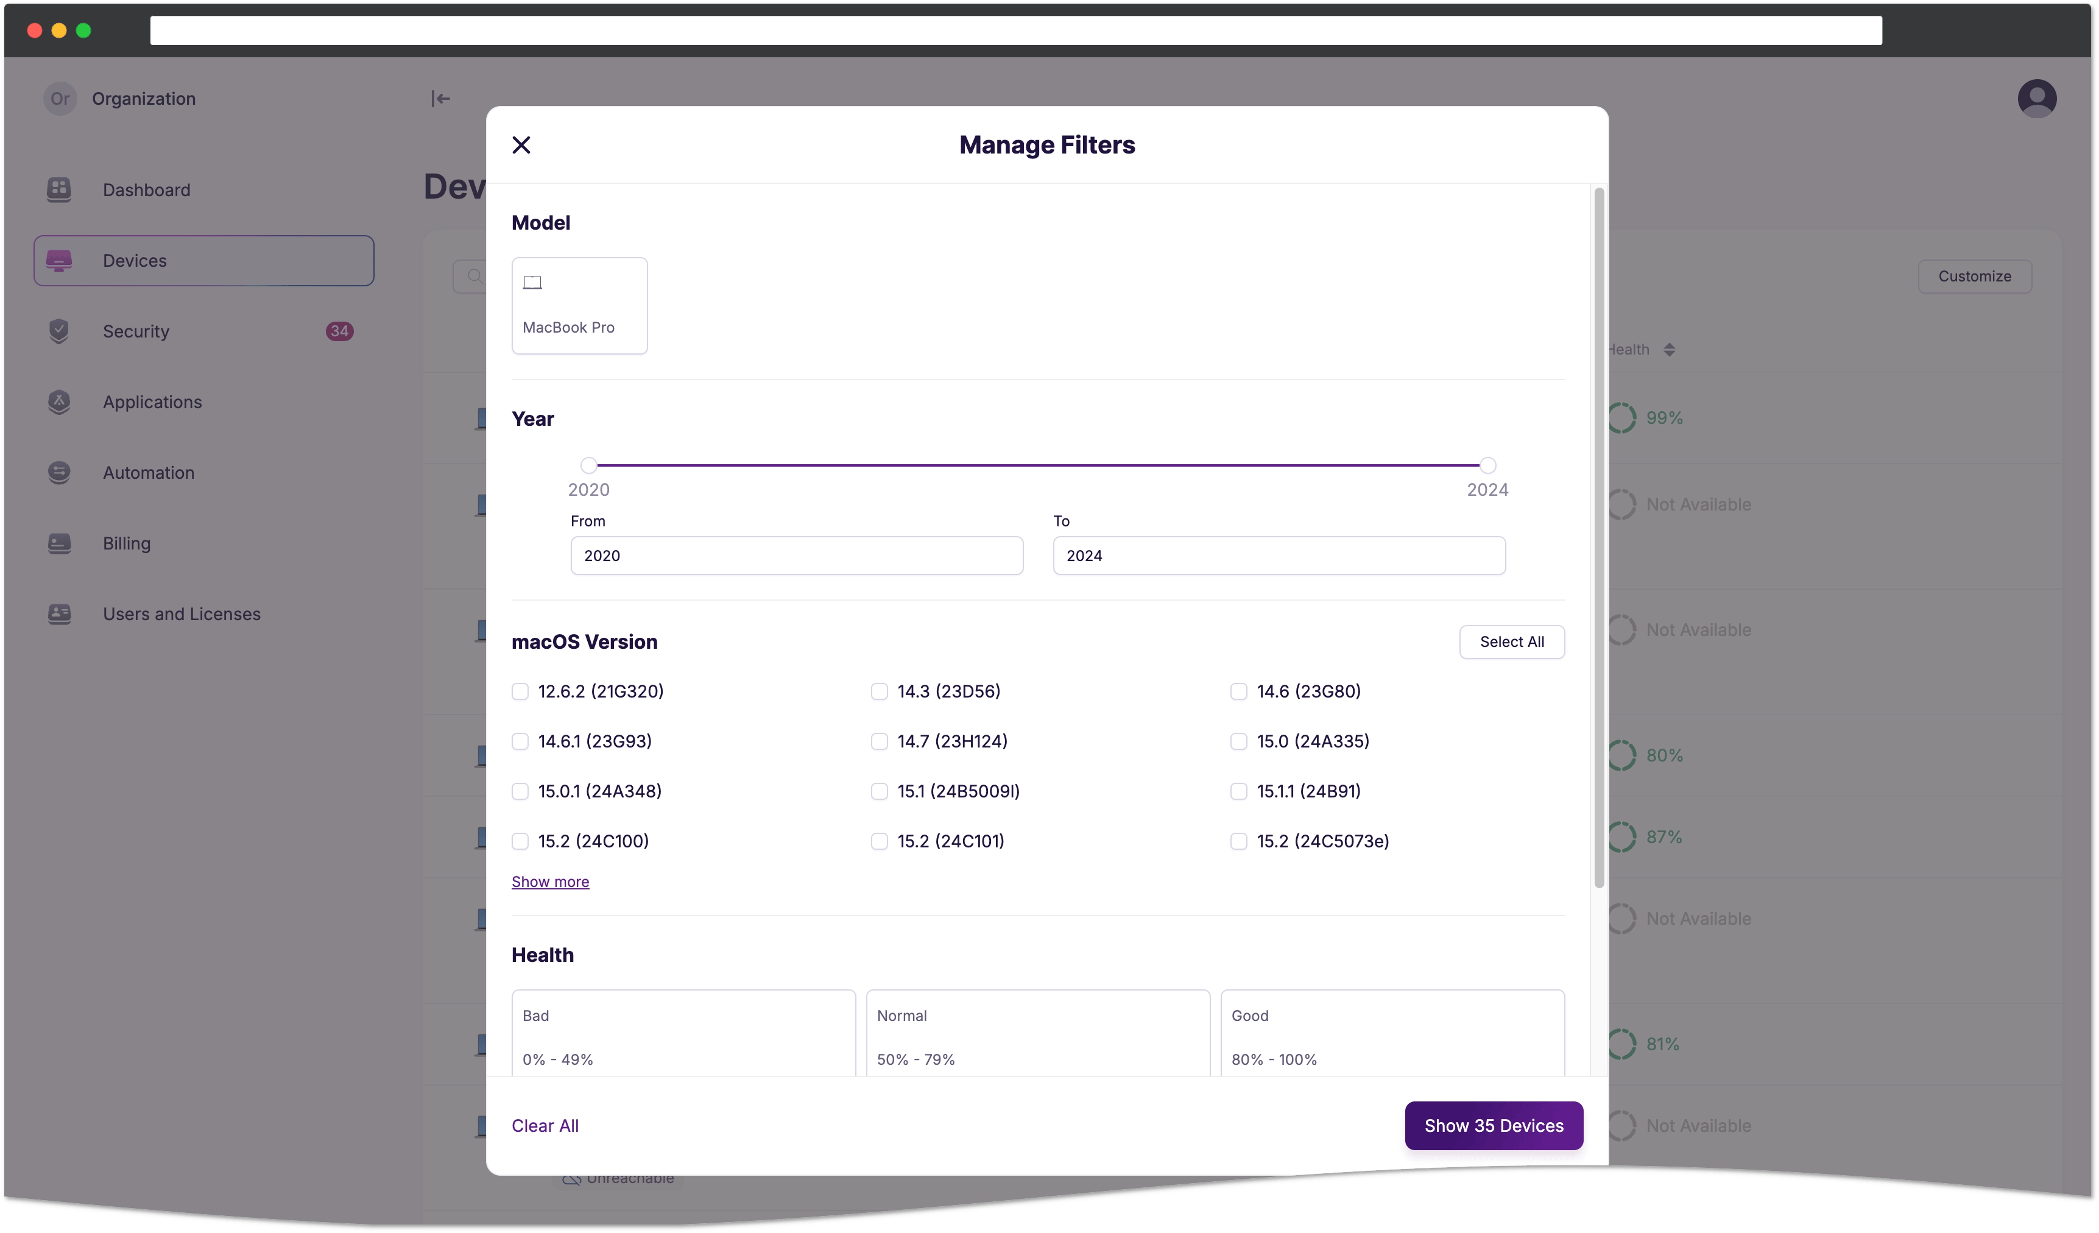Check macOS 15.1.1 (24B91)
This screenshot has height=1233, width=2099.
point(1238,791)
